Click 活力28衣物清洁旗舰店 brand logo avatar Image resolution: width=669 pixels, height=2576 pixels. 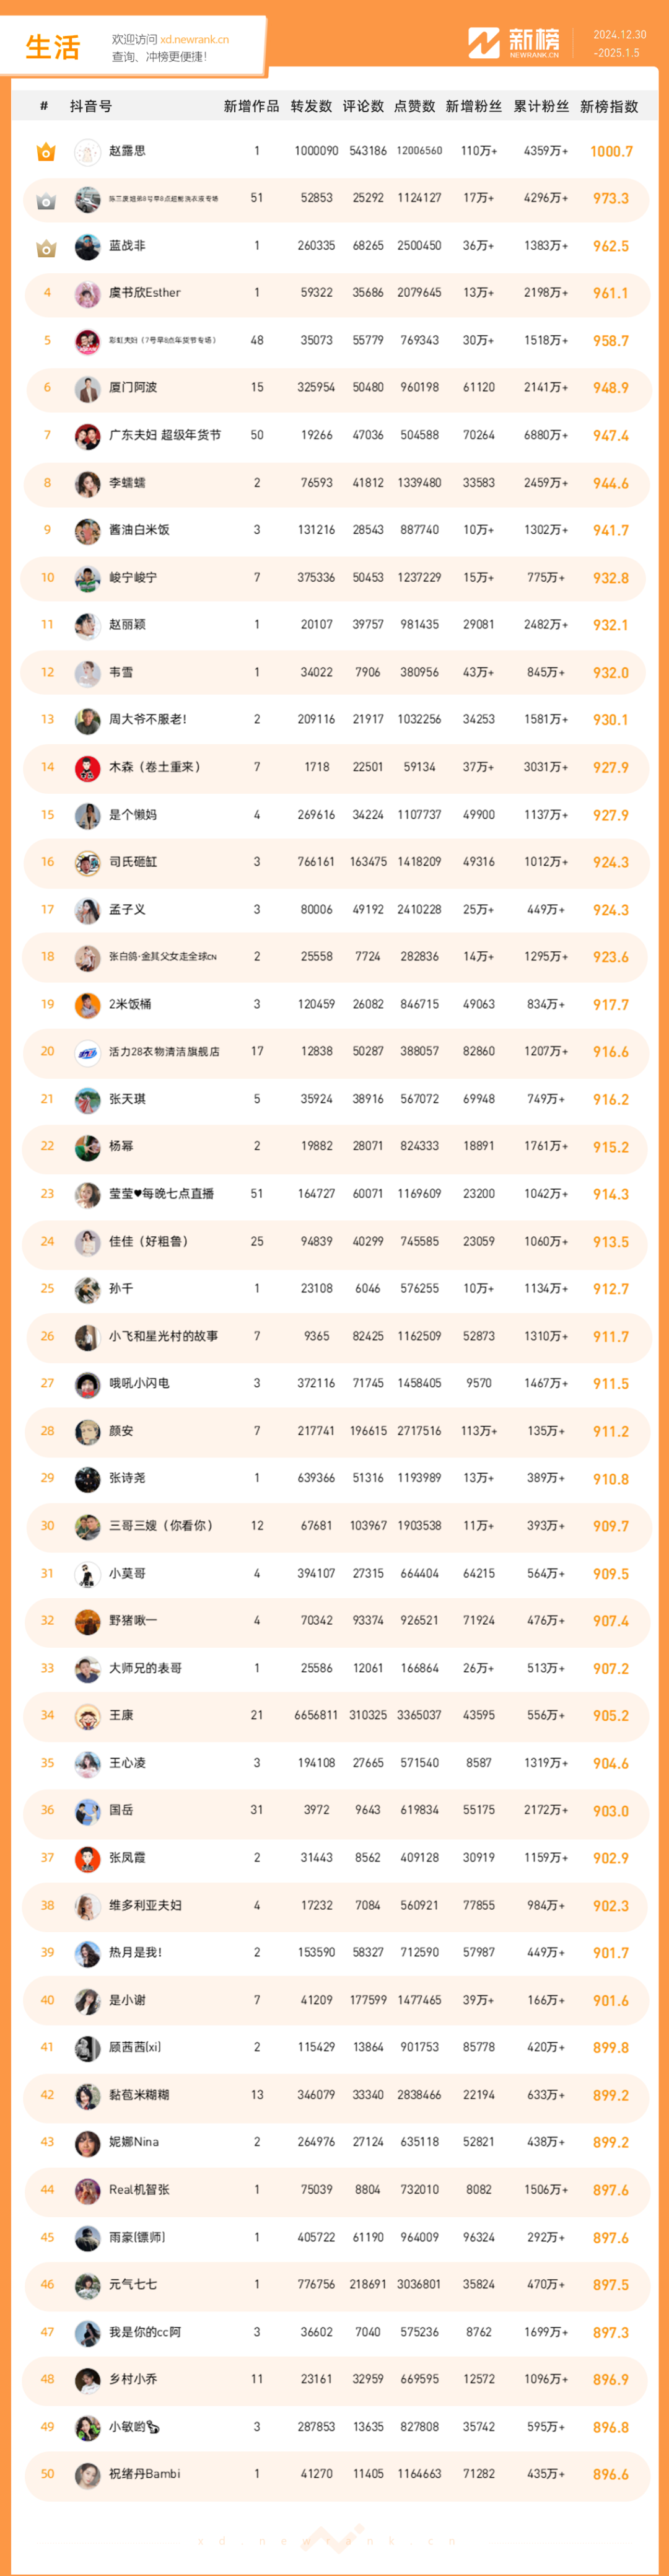click(88, 1052)
